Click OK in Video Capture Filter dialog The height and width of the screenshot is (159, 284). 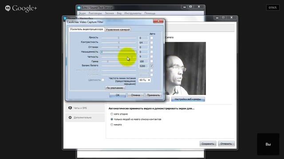118,95
